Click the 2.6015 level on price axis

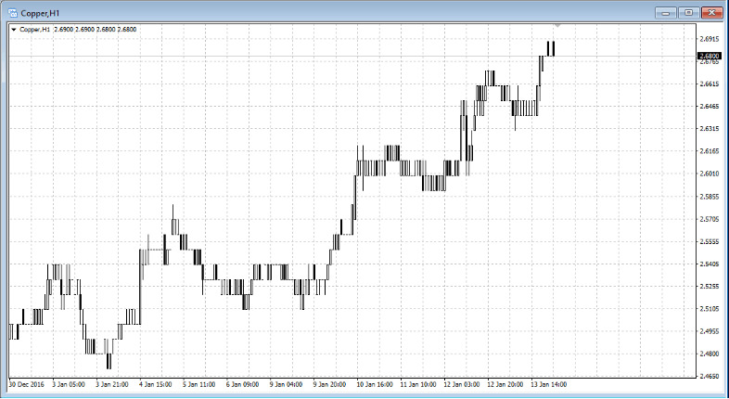pyautogui.click(x=708, y=174)
